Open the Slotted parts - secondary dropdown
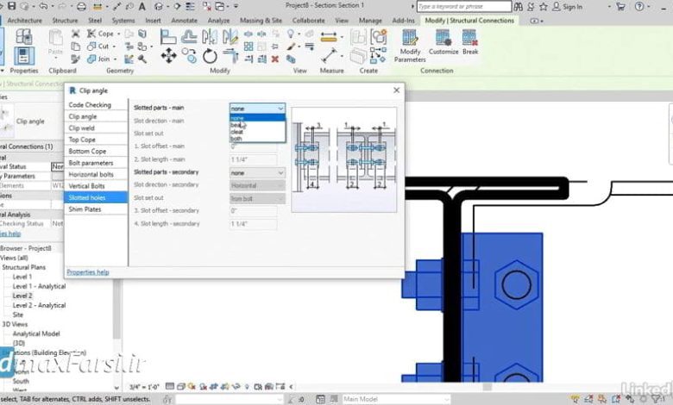This screenshot has height=405, width=673. [x=257, y=172]
